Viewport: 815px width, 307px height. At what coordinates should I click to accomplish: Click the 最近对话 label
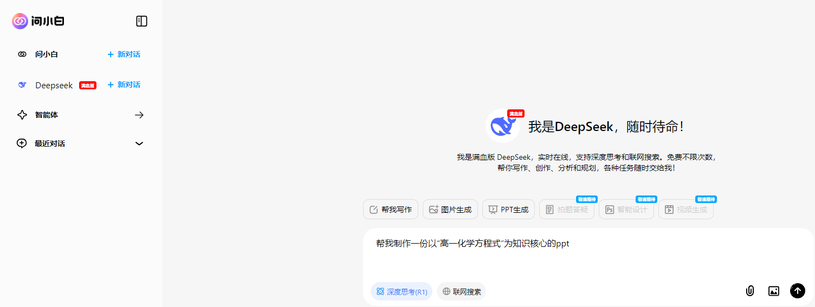click(x=50, y=143)
